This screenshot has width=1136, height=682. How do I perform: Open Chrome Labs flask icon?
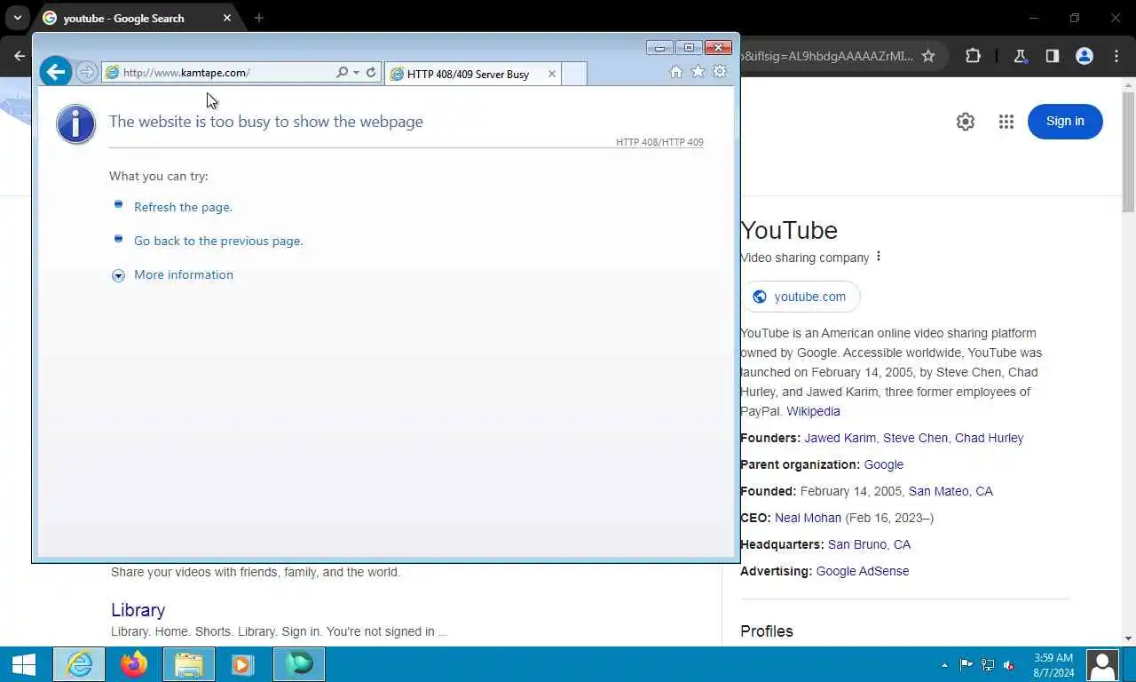(1021, 56)
